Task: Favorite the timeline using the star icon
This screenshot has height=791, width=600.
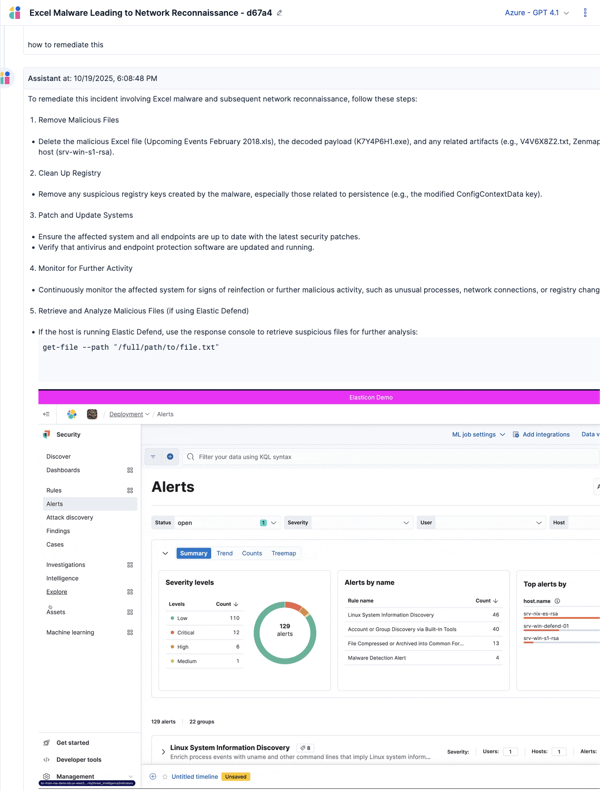Action: click(165, 776)
